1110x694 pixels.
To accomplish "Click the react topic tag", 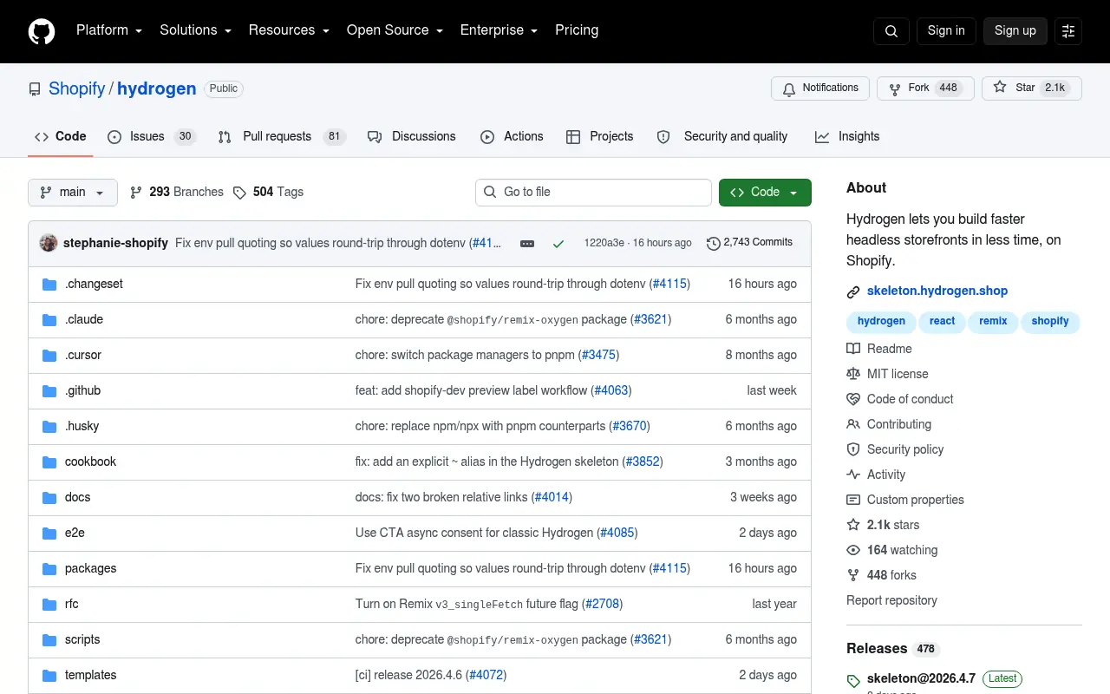I will pyautogui.click(x=942, y=322).
